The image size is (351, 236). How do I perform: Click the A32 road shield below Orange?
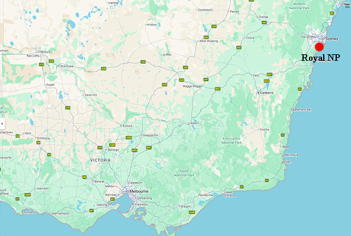click(265, 22)
